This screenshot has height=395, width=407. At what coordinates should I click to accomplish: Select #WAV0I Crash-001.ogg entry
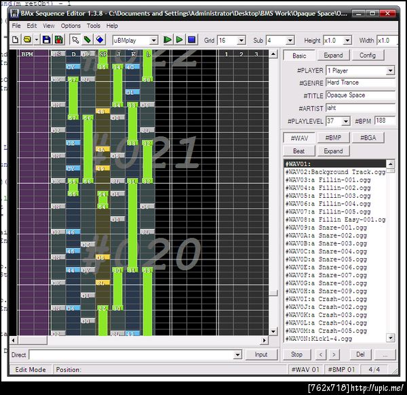tap(335, 299)
